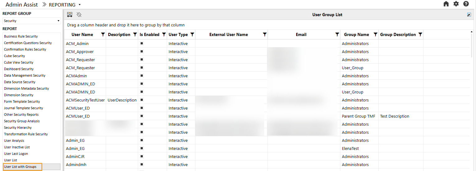Screen dimensions: 476x171
Task: Click the clear filters icon in toolbar
Action: tap(79, 15)
